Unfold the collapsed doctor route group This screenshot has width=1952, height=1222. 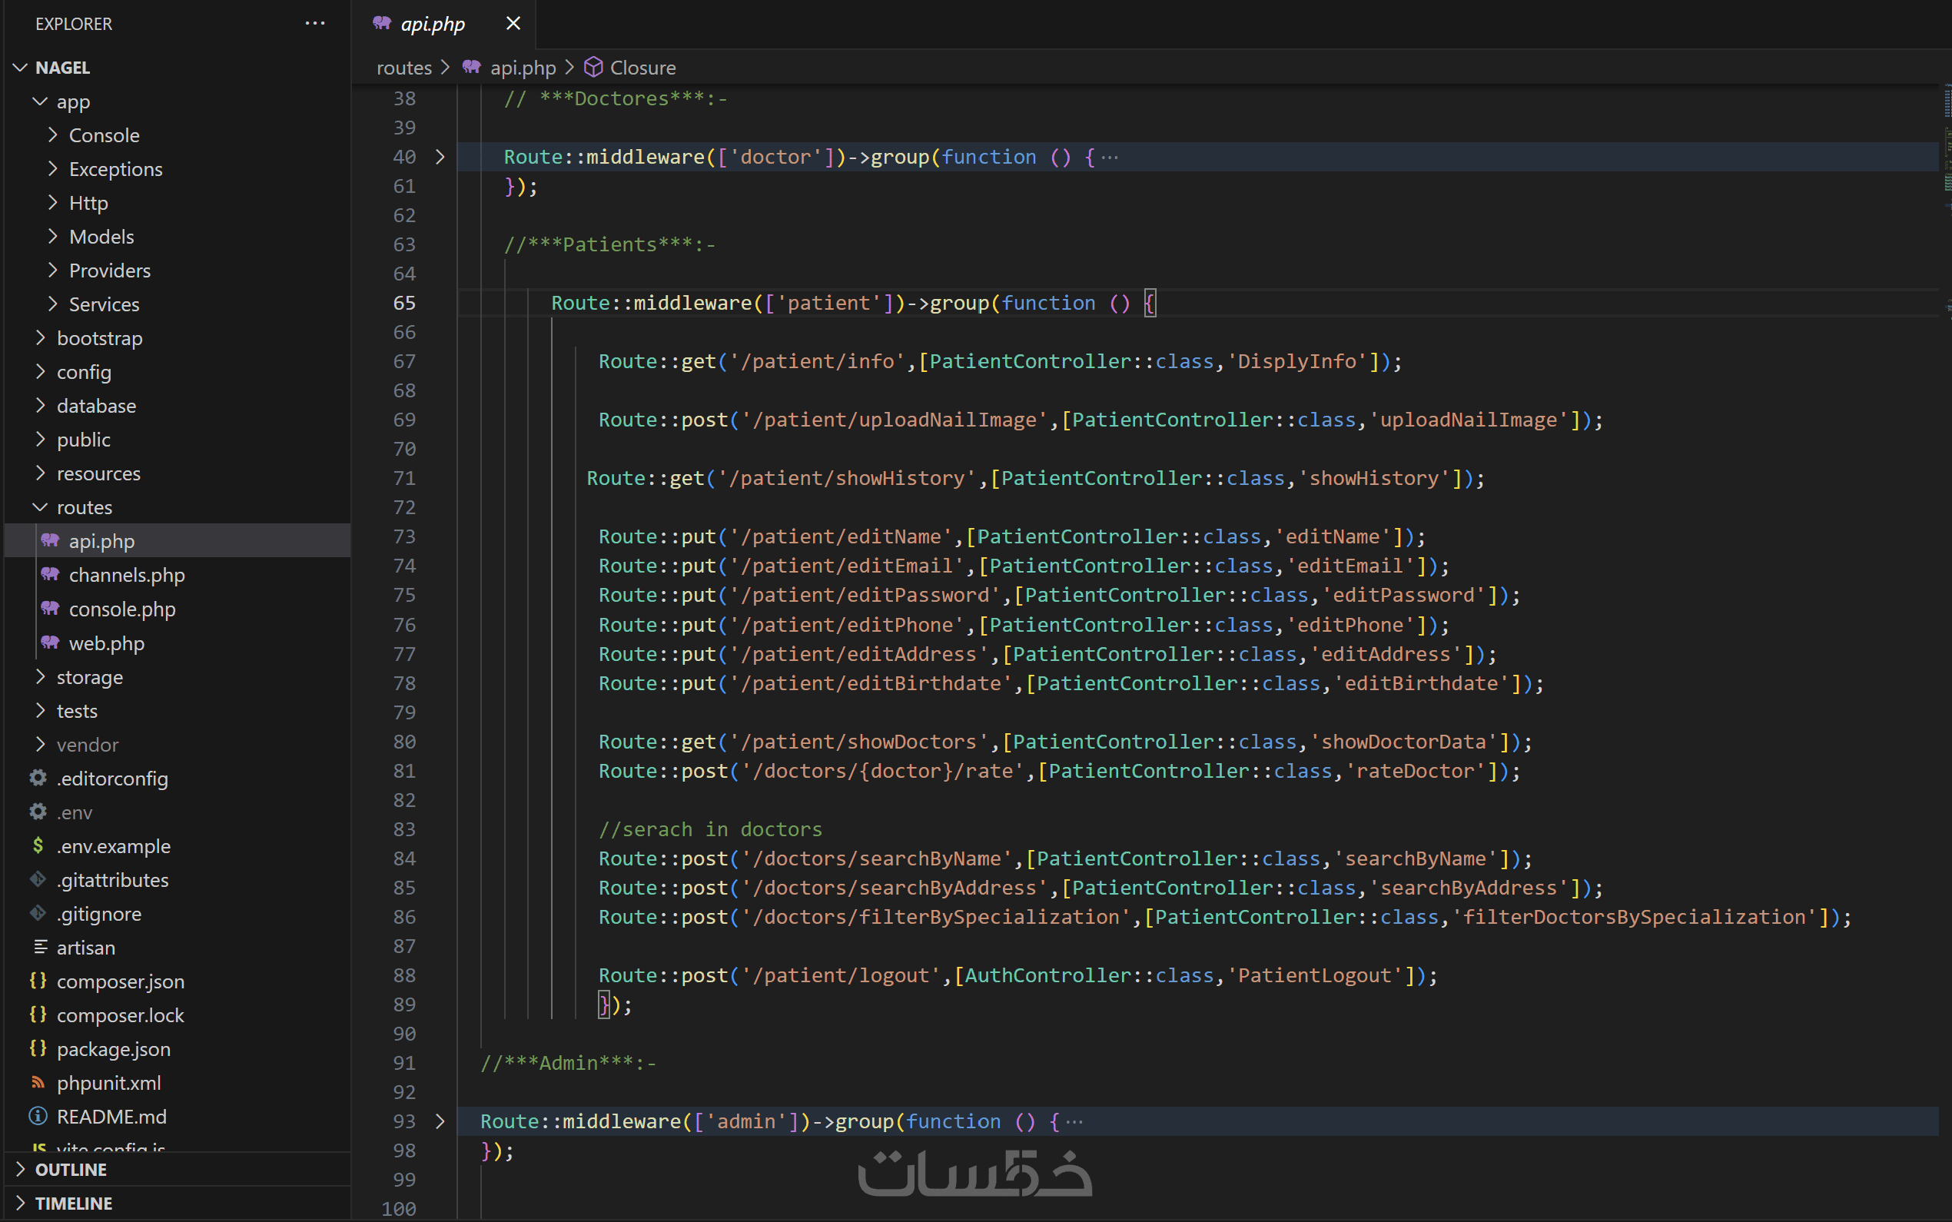point(440,157)
